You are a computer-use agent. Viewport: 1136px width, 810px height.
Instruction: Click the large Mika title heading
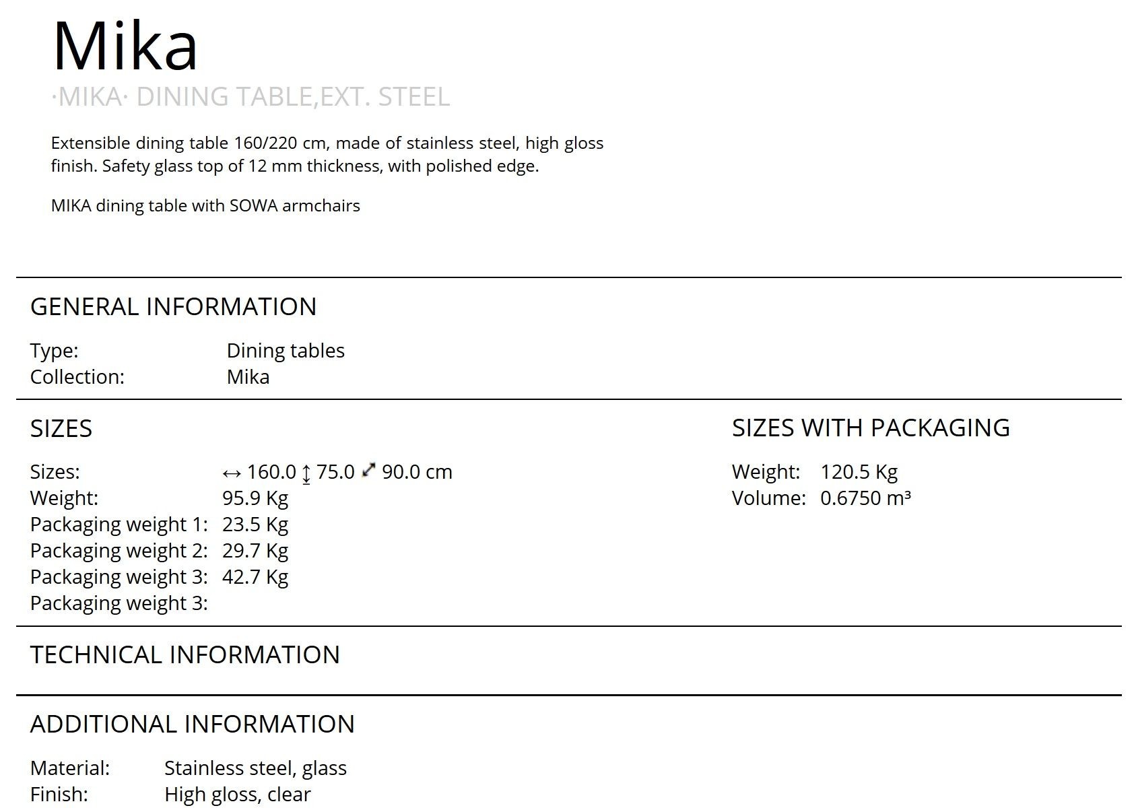coord(125,46)
